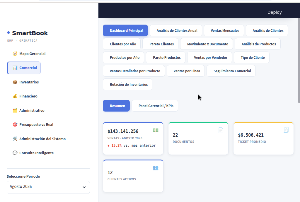The width and height of the screenshot is (300, 202).
Task: Open the Análisis de Productos tab
Action: (x=258, y=44)
